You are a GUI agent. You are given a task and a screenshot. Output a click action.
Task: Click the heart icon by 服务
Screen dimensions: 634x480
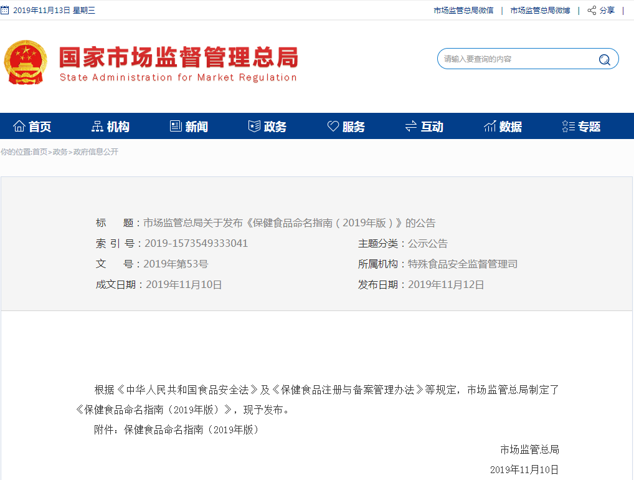(333, 127)
